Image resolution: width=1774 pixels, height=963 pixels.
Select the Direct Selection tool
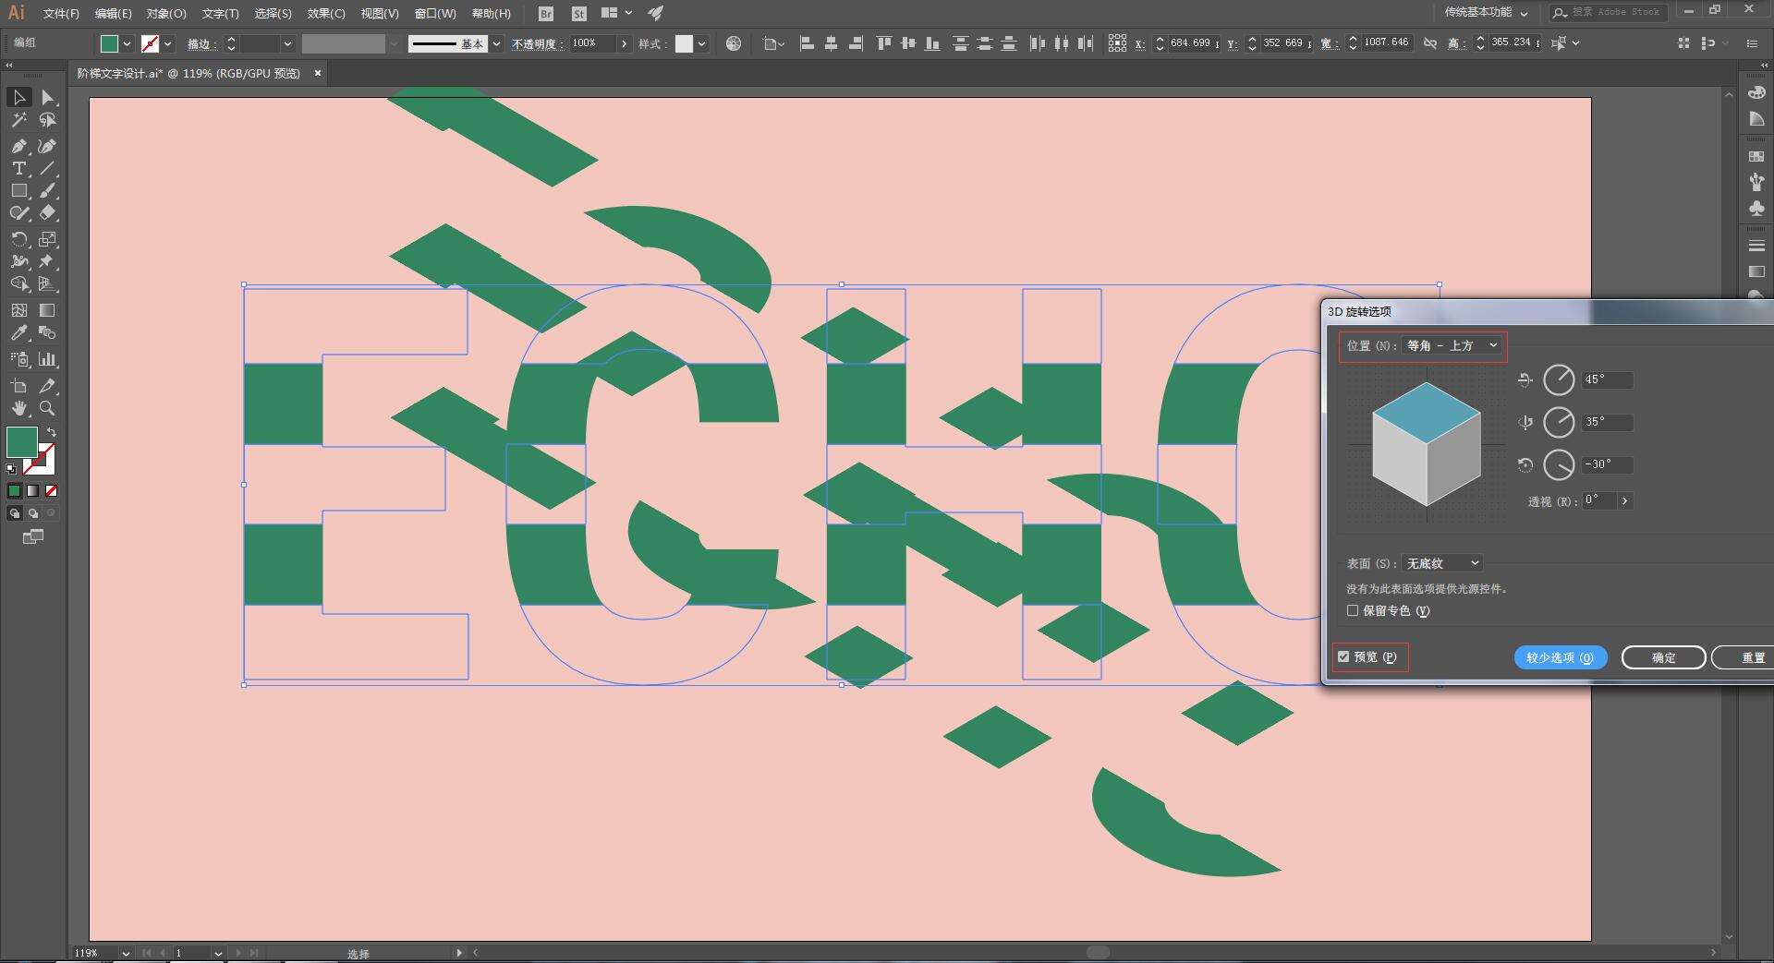[48, 98]
